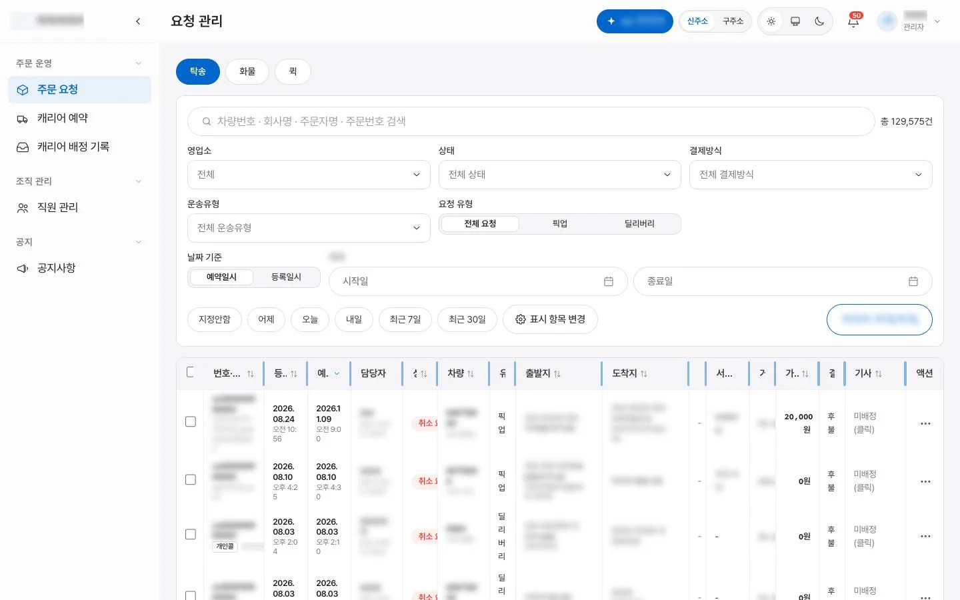Open actions menu for 2026.08.10 row
The height and width of the screenshot is (600, 960).
coord(925,481)
